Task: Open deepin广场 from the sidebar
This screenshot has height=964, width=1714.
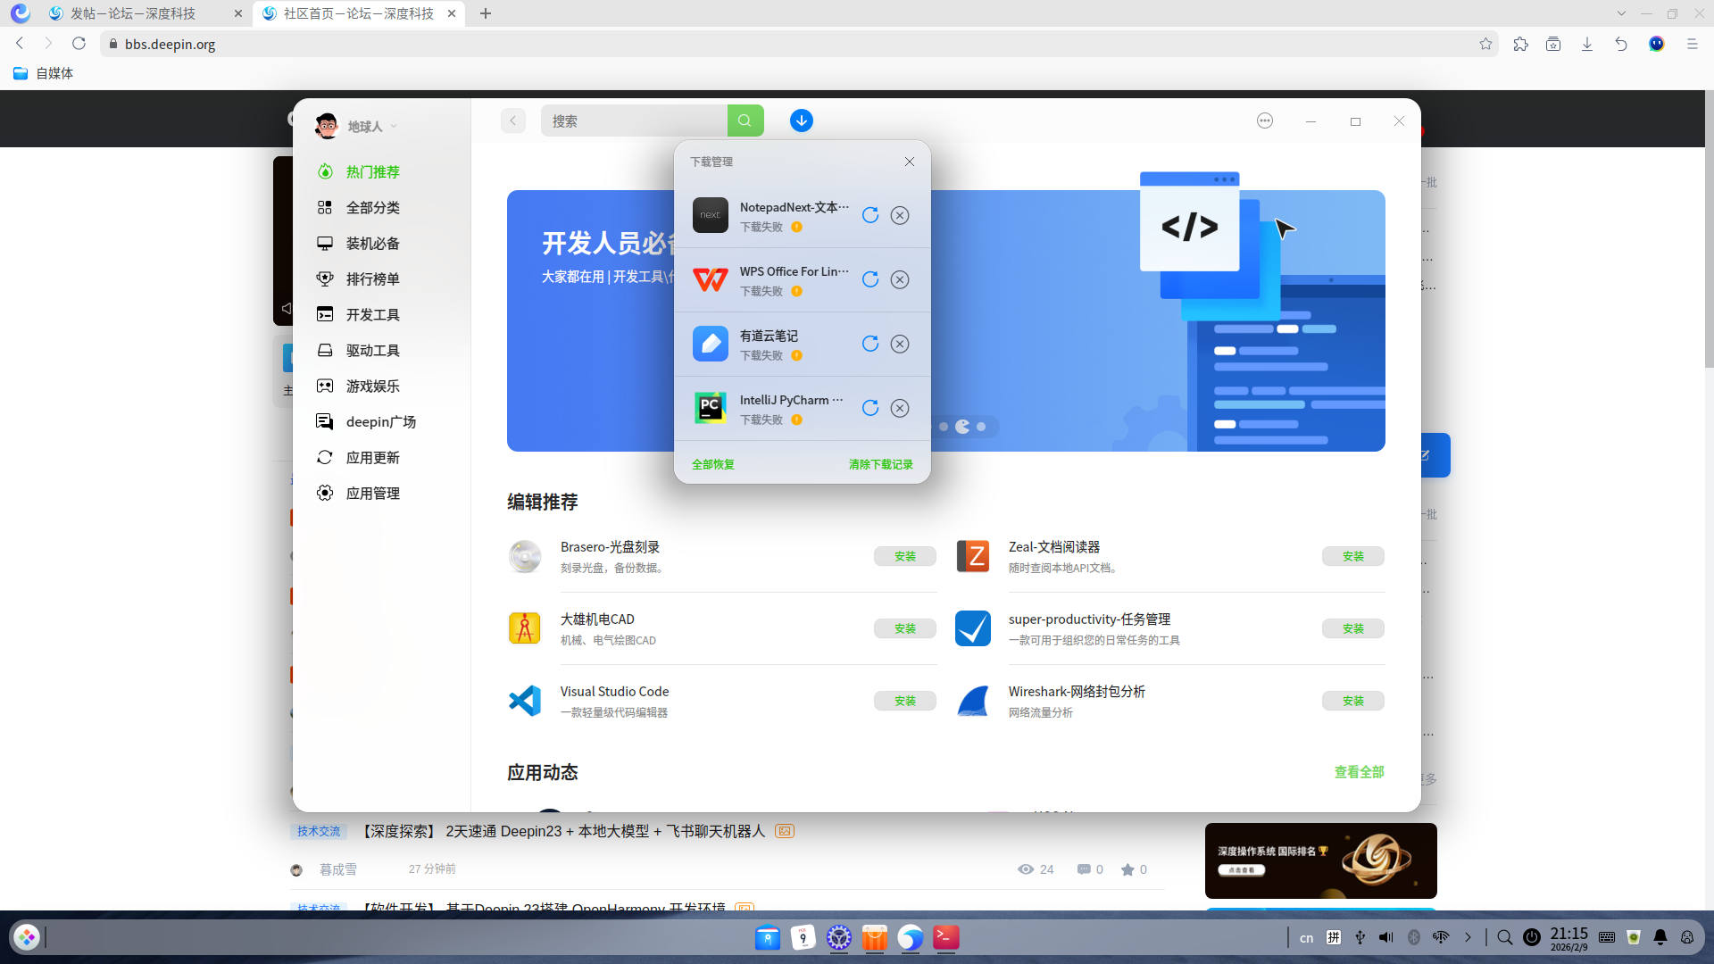Action: 380,421
